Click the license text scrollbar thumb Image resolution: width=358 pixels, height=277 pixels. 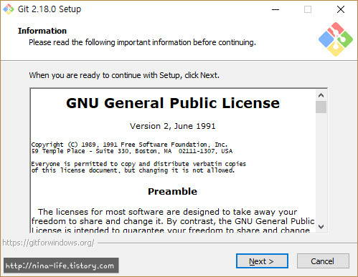click(x=321, y=107)
